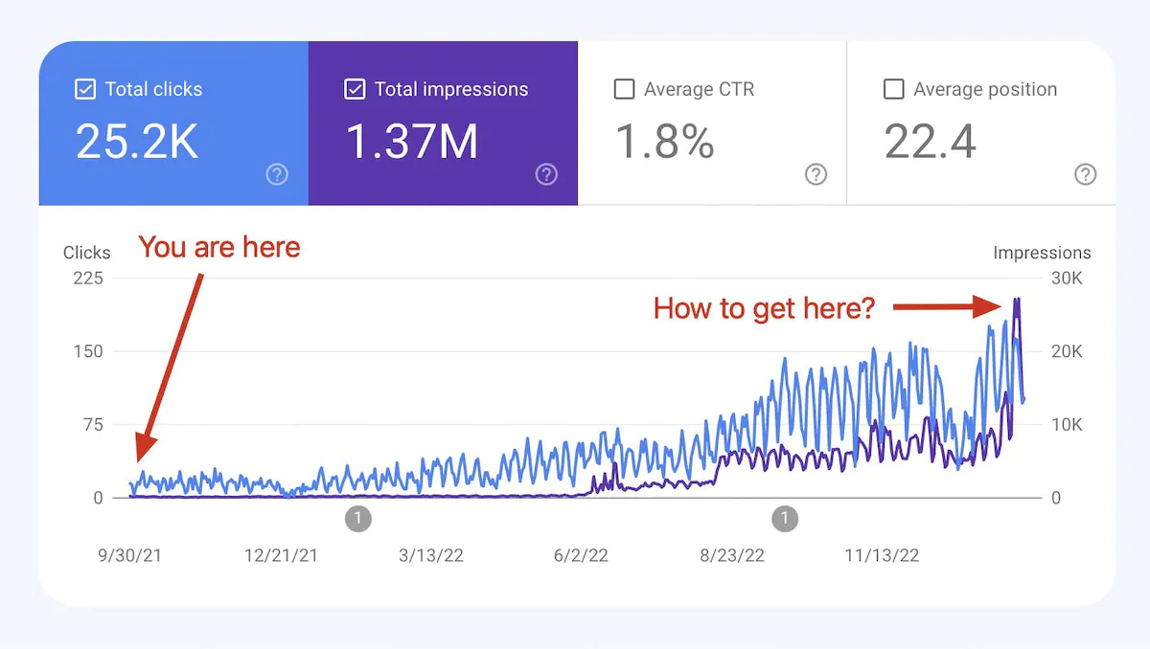The height and width of the screenshot is (649, 1150).
Task: Click the "How to get here?" text
Action: [x=764, y=308]
